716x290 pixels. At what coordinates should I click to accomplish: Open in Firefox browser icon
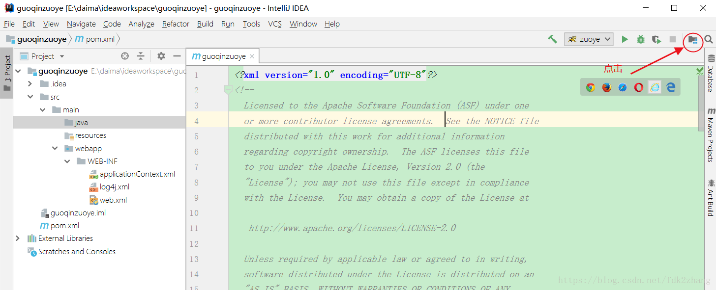point(607,87)
